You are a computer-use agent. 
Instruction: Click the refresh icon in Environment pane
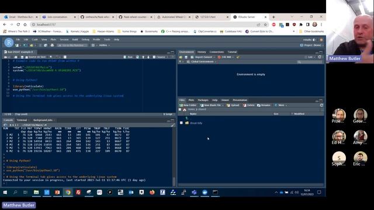(320, 57)
